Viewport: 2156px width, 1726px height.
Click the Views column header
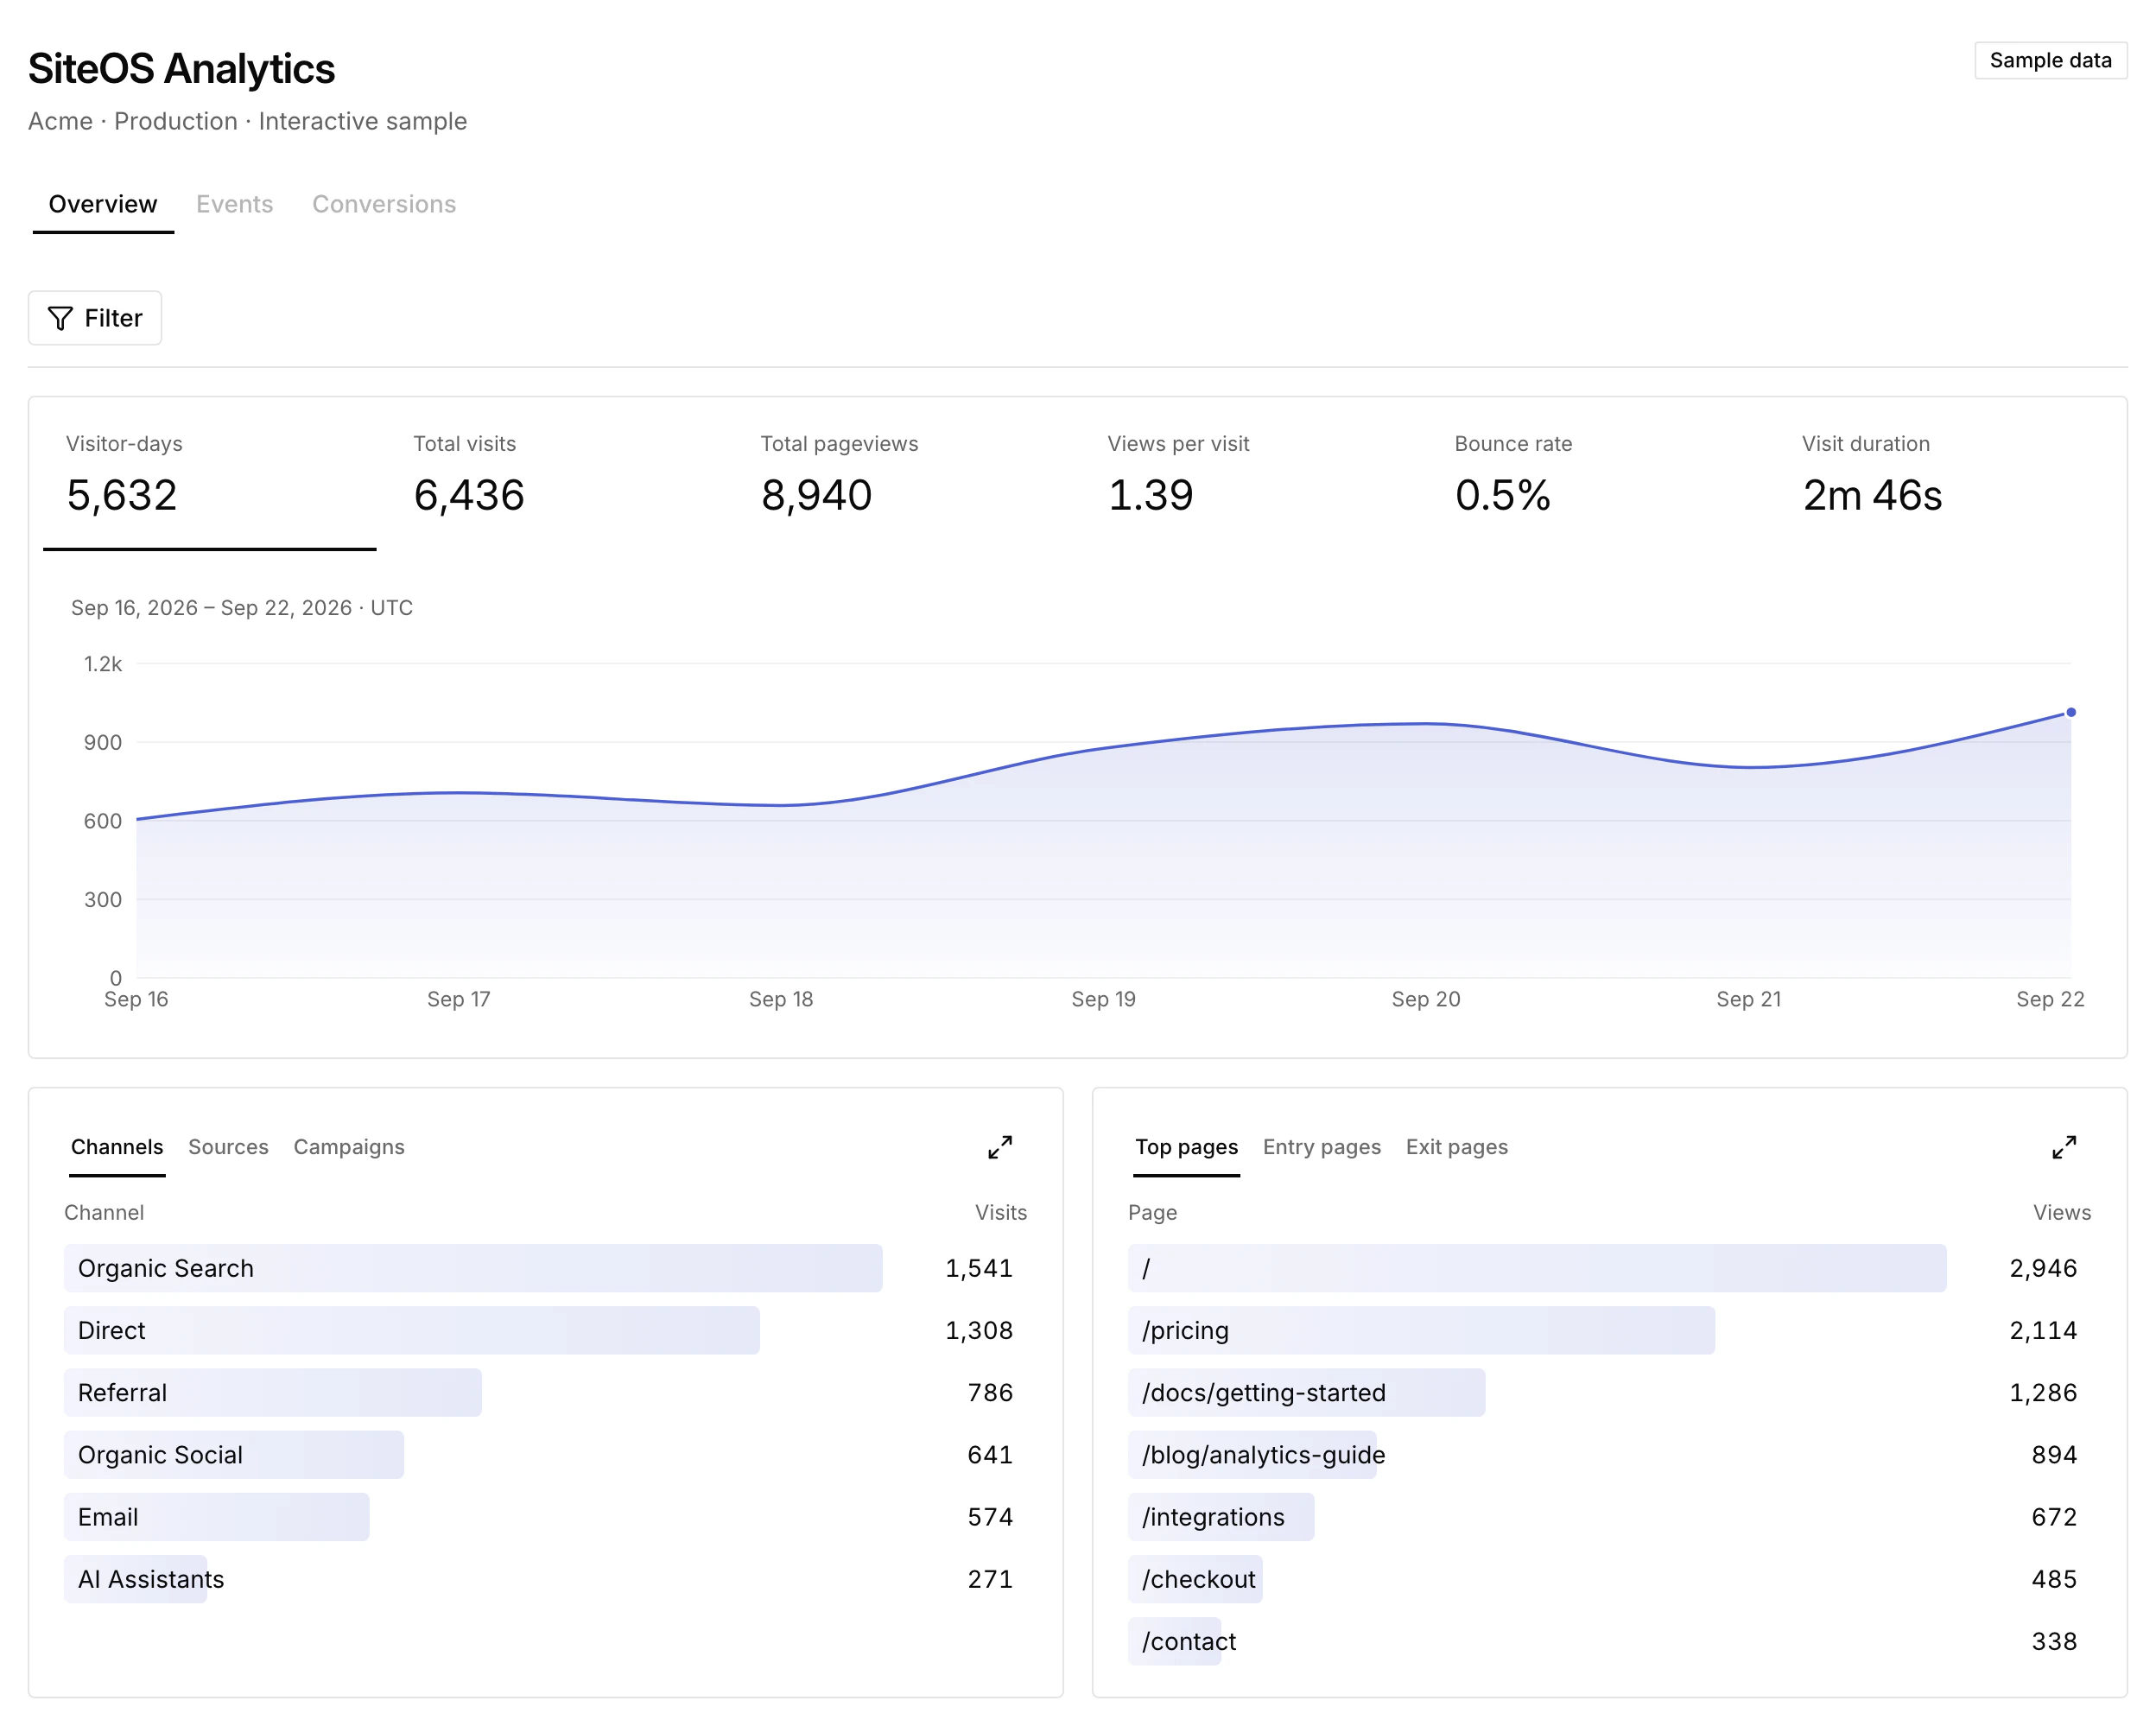click(2062, 1212)
